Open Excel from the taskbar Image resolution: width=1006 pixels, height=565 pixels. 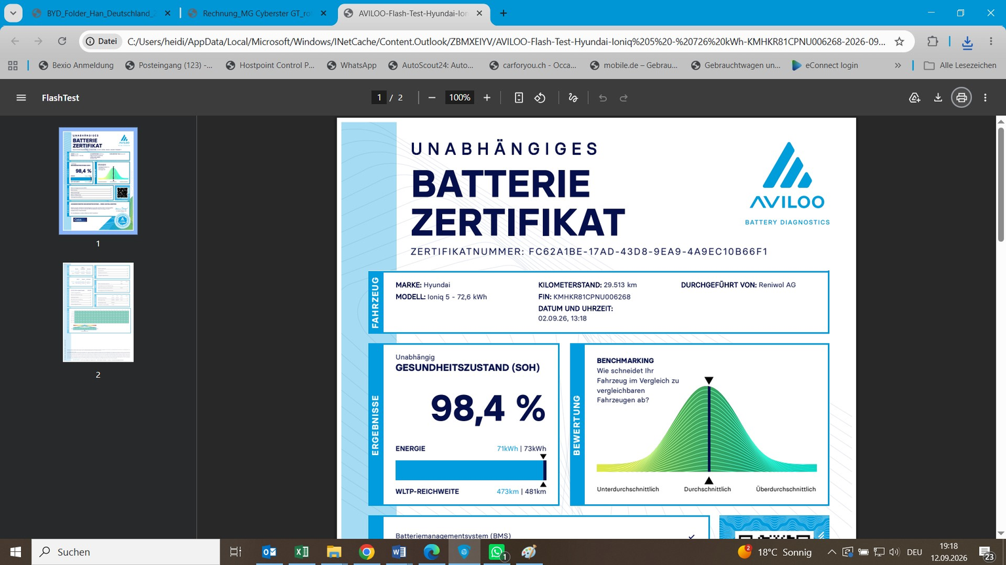[302, 552]
